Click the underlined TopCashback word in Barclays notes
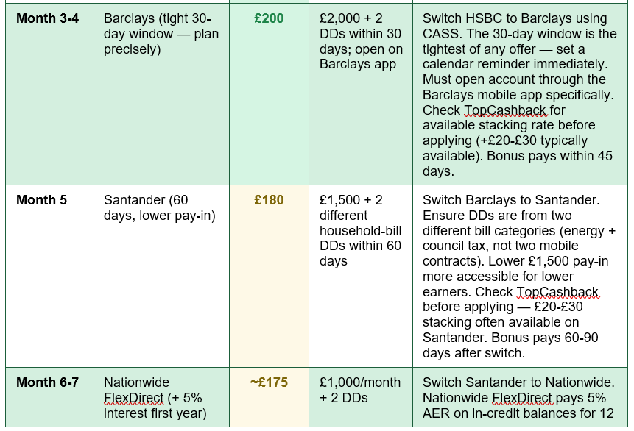 click(x=505, y=110)
